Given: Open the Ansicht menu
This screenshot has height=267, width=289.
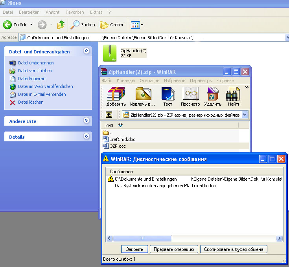Looking at the screenshot, I should click(53, 12).
